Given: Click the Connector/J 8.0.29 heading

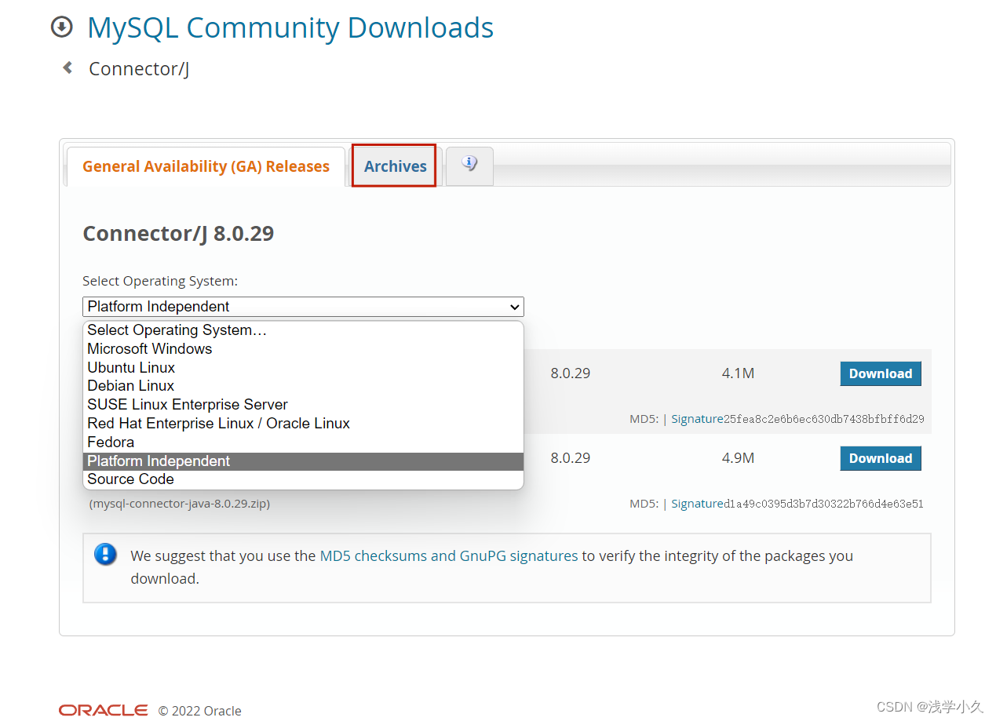Looking at the screenshot, I should pos(178,234).
